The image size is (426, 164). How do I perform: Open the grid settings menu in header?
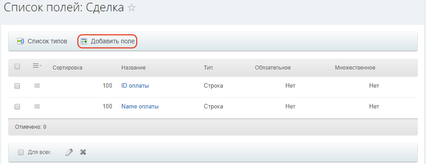[x=37, y=66]
